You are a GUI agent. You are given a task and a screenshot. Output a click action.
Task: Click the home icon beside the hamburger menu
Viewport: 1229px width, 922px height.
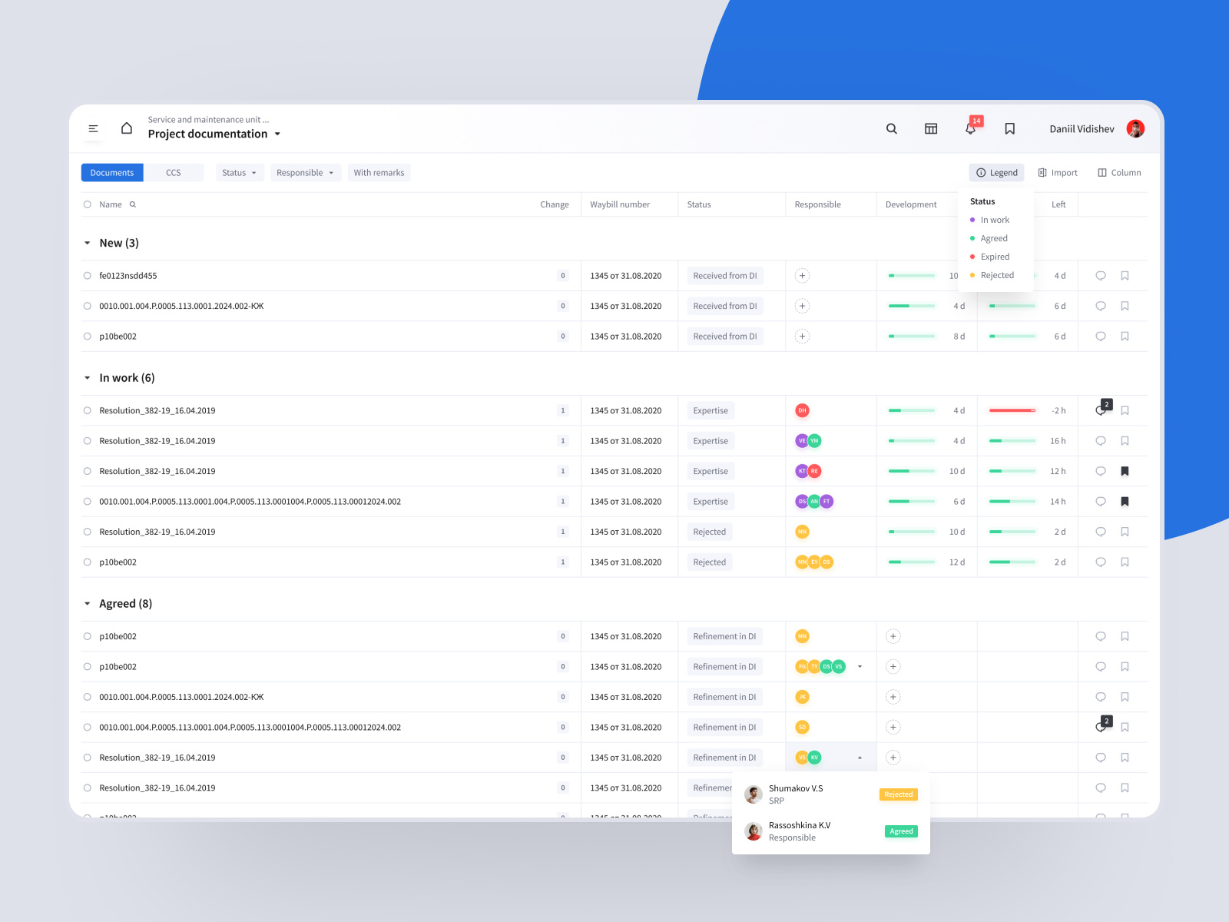[127, 128]
